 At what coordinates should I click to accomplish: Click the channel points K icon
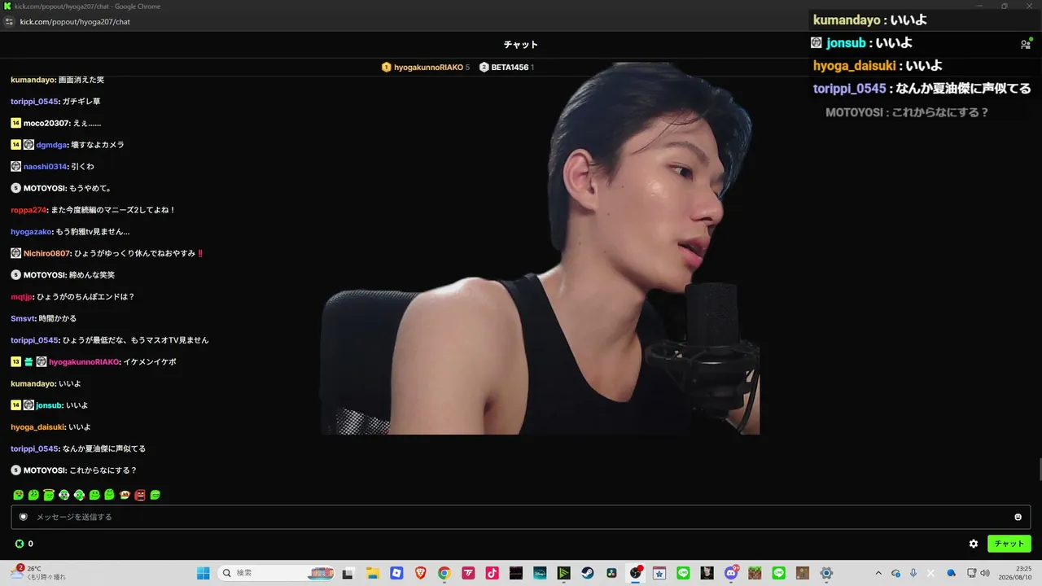tap(20, 544)
